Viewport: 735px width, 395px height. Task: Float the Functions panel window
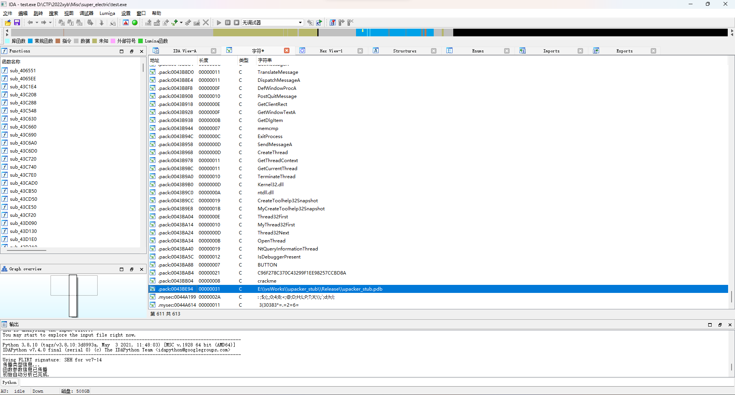[x=132, y=51]
